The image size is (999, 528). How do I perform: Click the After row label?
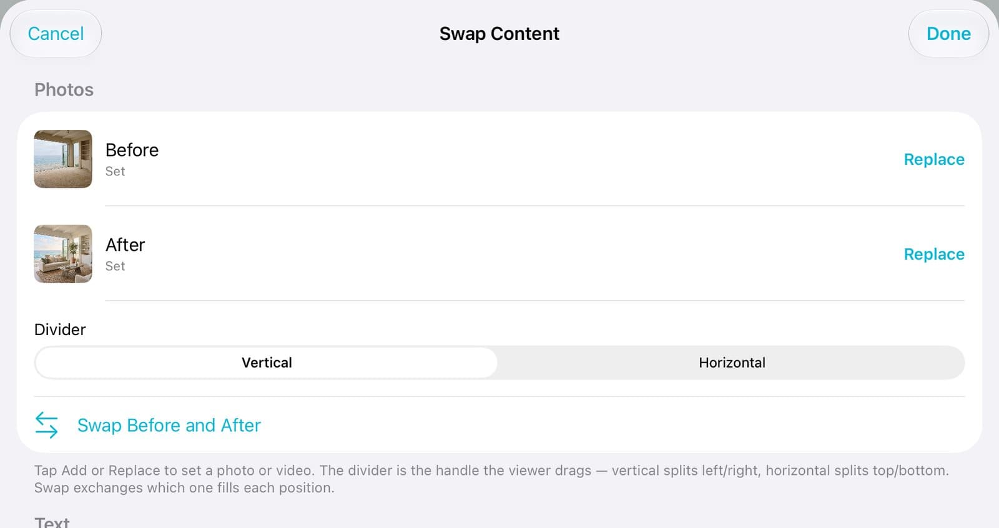pyautogui.click(x=125, y=245)
